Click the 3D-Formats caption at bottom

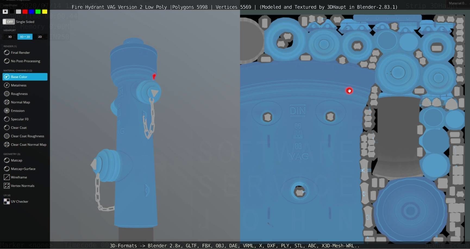click(x=234, y=246)
